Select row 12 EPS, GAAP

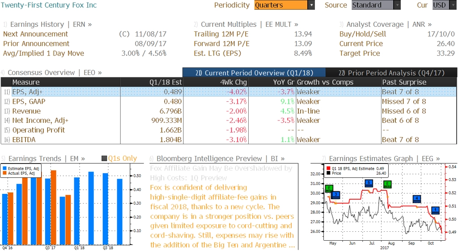pos(229,101)
